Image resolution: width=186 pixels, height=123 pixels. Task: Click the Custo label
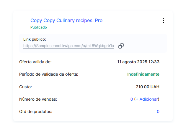(25, 87)
